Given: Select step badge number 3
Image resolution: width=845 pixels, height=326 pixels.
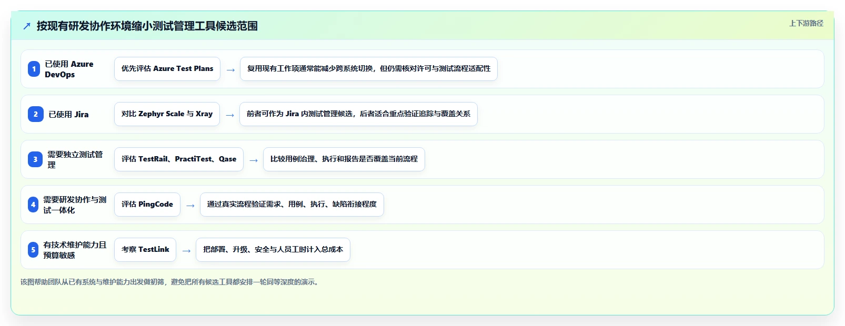Looking at the screenshot, I should 35,159.
